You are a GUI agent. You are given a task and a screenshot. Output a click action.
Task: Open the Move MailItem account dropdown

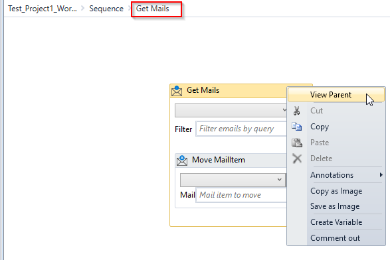(x=233, y=180)
